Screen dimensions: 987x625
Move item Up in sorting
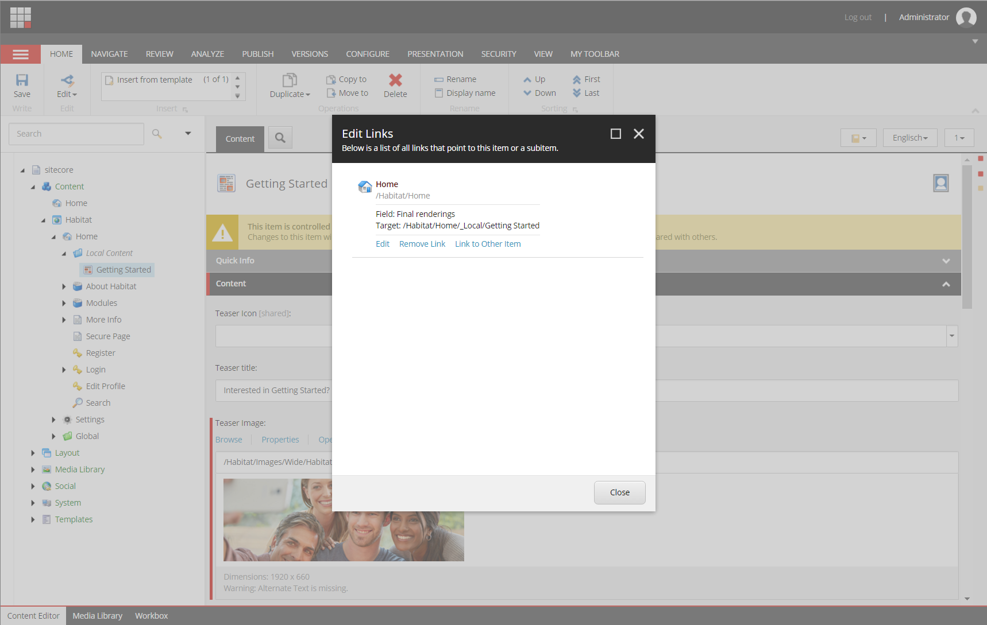click(x=534, y=79)
